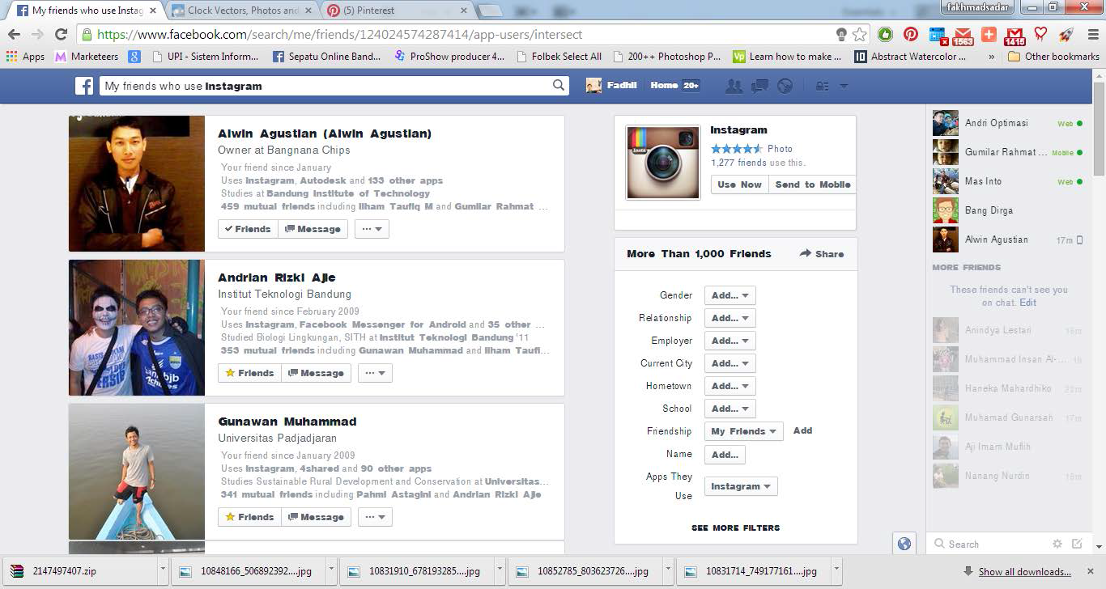Open the notifications globe icon
Image resolution: width=1106 pixels, height=589 pixels.
tap(785, 86)
